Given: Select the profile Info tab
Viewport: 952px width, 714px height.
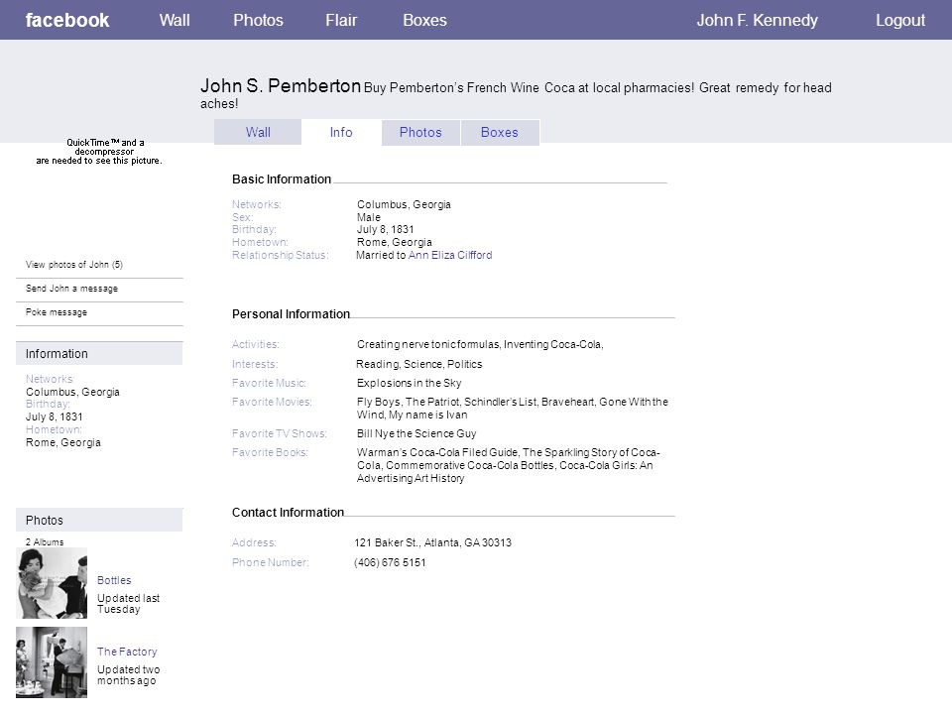Looking at the screenshot, I should pyautogui.click(x=341, y=132).
